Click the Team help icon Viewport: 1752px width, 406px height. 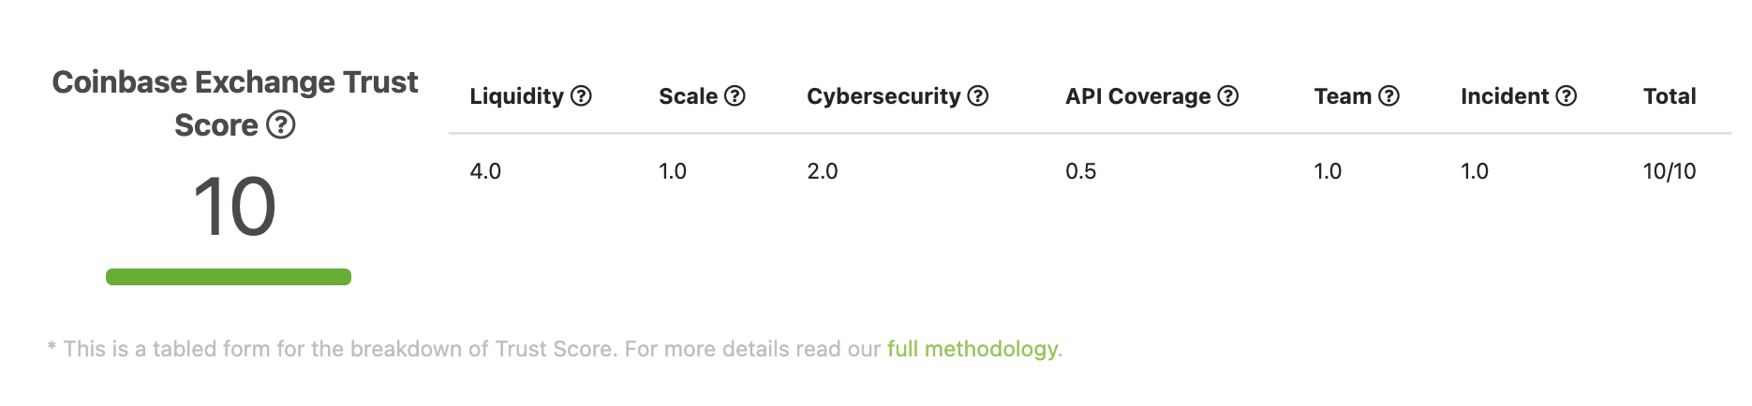pos(1388,96)
